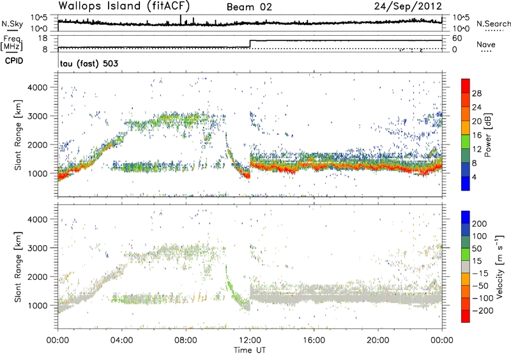Click the "16" value on Power scale
Screen dimensions: 511x354
pyautogui.click(x=477, y=135)
